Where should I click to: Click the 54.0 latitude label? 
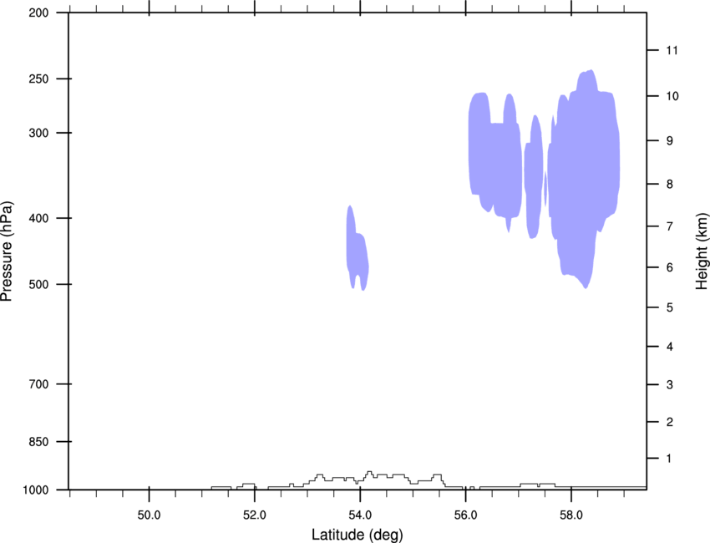tap(360, 515)
